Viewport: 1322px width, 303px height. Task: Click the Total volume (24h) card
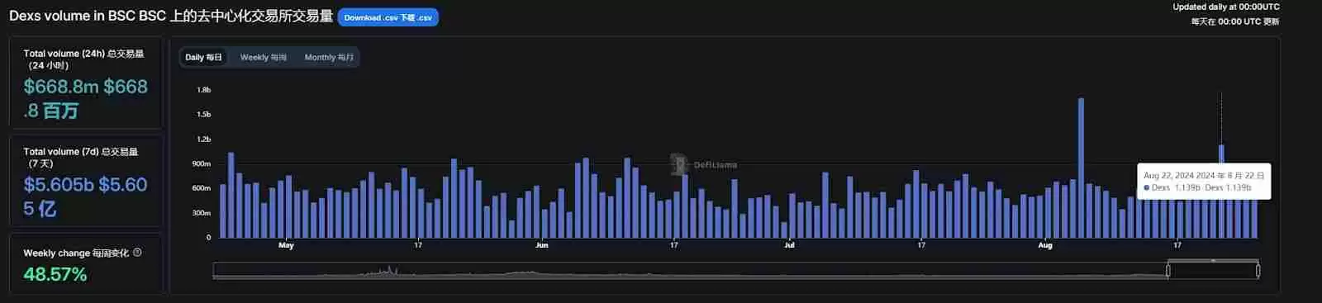click(85, 83)
